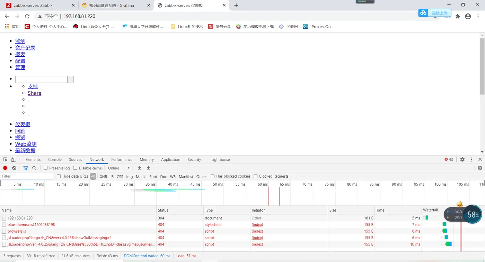Click the DevTools inspect element icon

[5, 159]
